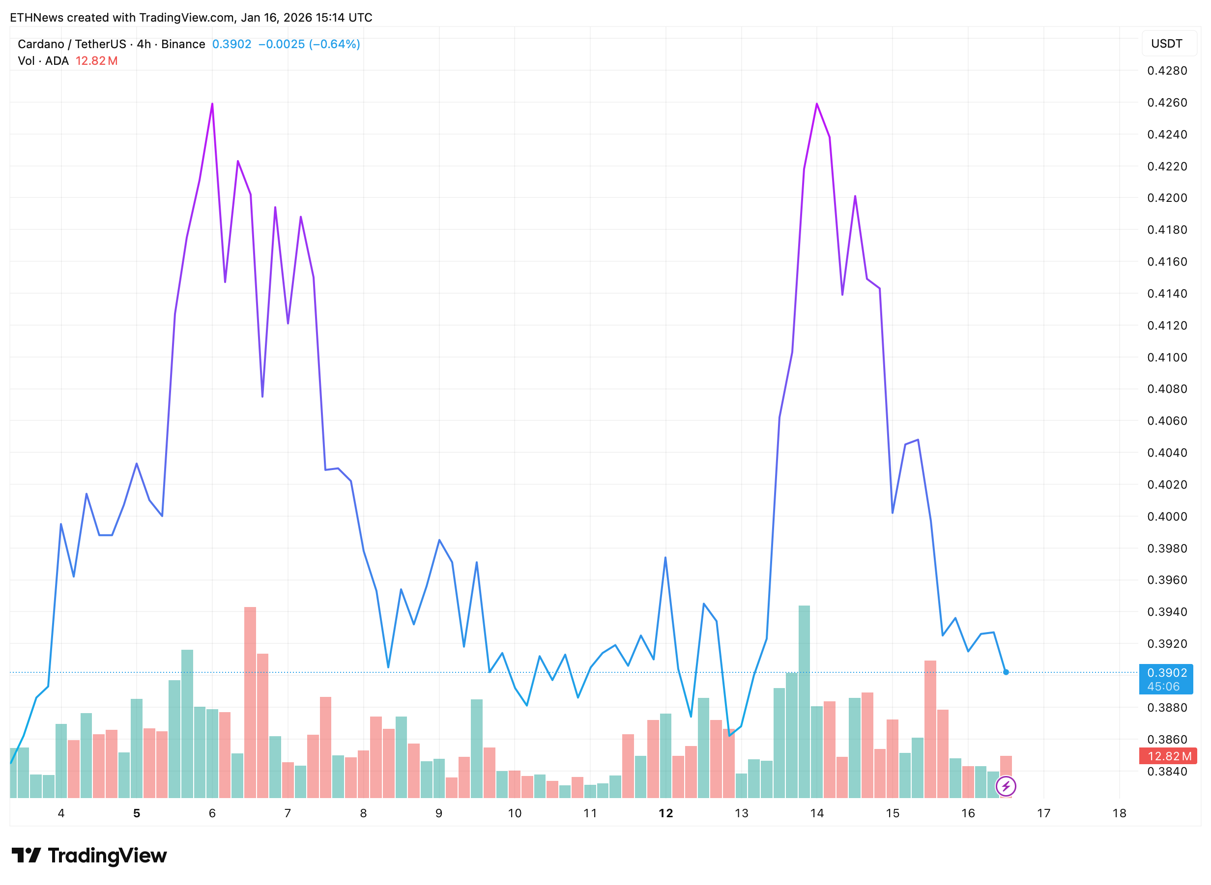1211x885 pixels.
Task: Click the TradingView logo
Action: (x=89, y=856)
